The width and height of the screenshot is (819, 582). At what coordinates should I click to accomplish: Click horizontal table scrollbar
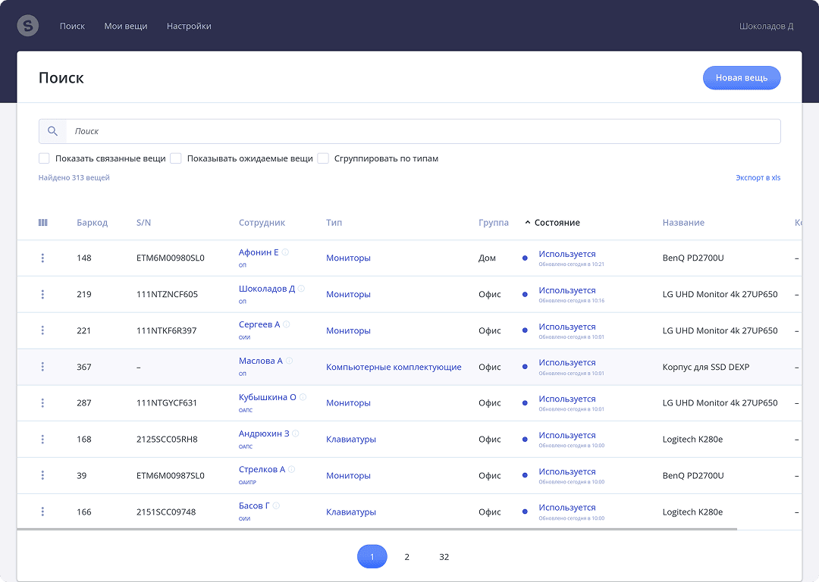pyautogui.click(x=377, y=529)
